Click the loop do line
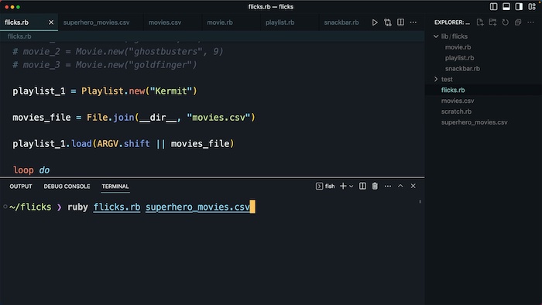The image size is (542, 305). click(x=31, y=170)
